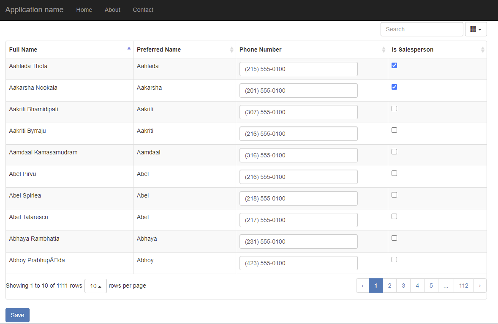Open the About page
The width and height of the screenshot is (498, 324).
(112, 10)
